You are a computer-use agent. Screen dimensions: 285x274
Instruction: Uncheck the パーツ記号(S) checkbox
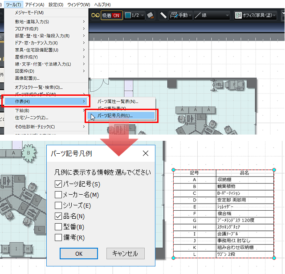pos(58,184)
